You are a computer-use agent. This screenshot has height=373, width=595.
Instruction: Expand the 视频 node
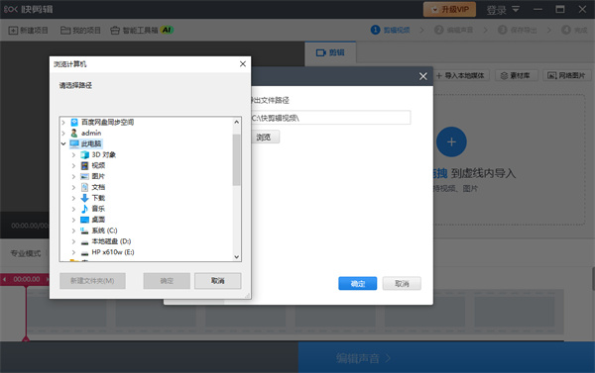pyautogui.click(x=73, y=165)
